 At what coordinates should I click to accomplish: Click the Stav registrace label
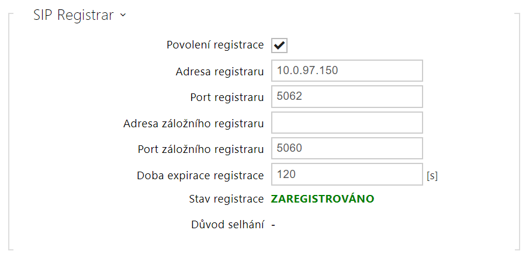coord(227,199)
